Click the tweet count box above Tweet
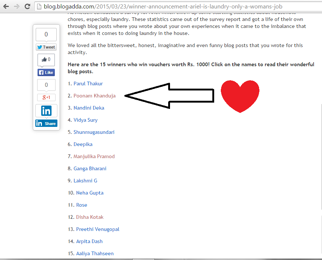The height and width of the screenshot is (260, 322). pyautogui.click(x=46, y=35)
